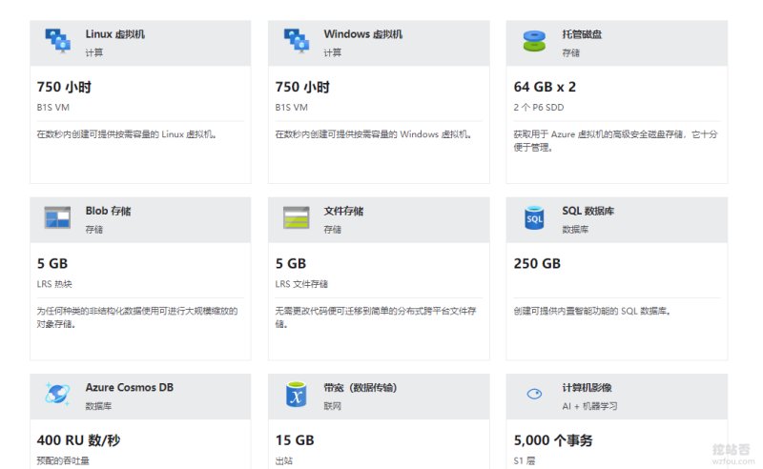Image resolution: width=763 pixels, height=469 pixels.
Task: Click B1S VM under Windows card
Action: (x=292, y=107)
